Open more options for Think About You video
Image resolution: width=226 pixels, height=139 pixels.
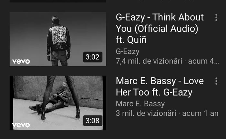point(216,17)
